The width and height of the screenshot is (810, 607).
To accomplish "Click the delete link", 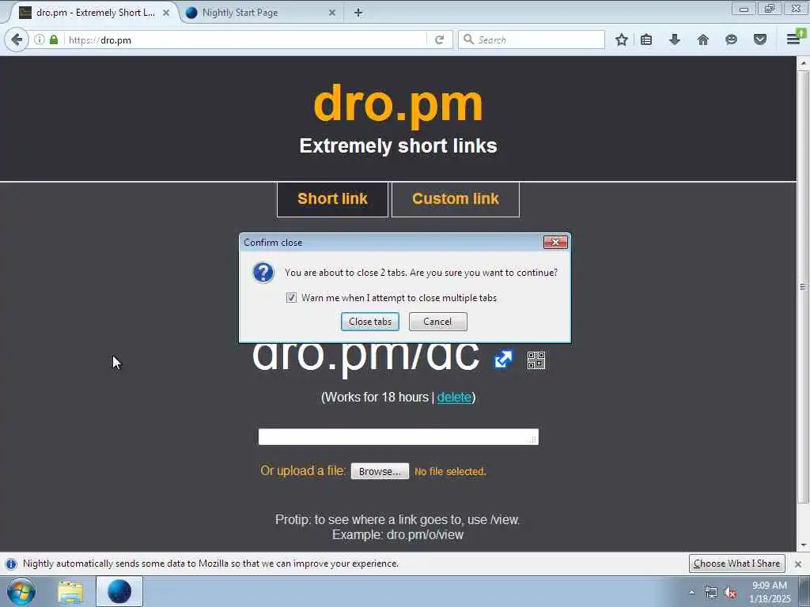I will click(x=454, y=397).
